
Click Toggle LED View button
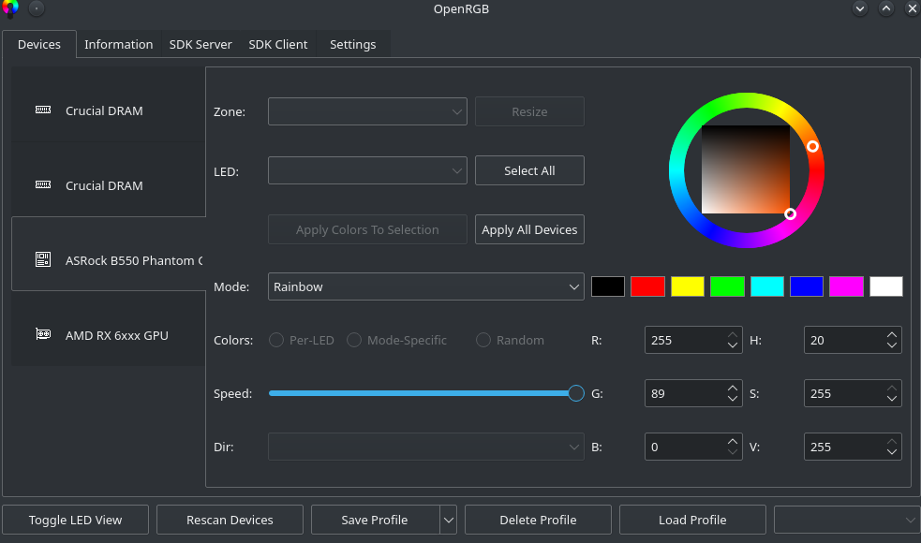(x=75, y=521)
